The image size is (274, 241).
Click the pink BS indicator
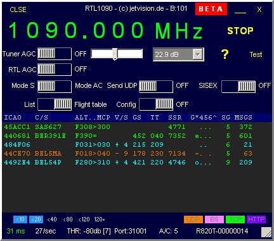click(214, 219)
